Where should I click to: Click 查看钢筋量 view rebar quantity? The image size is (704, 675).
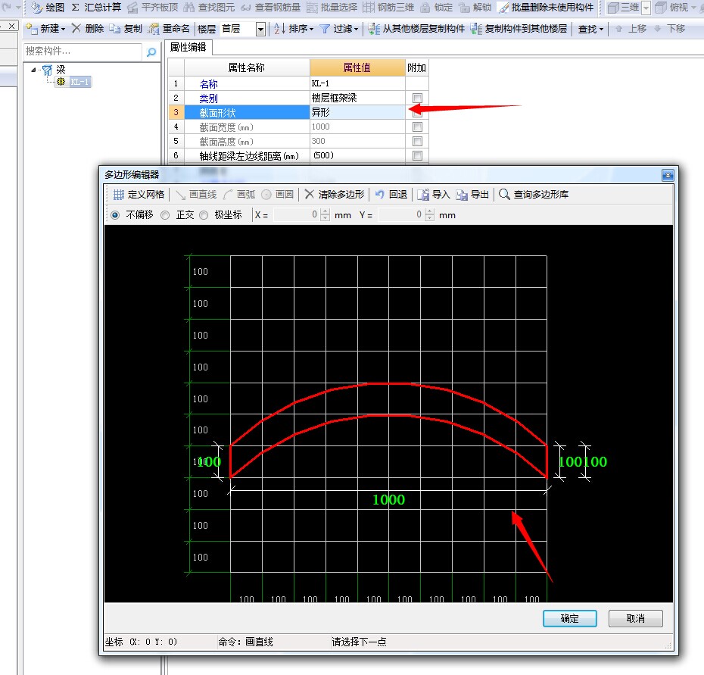pyautogui.click(x=271, y=7)
